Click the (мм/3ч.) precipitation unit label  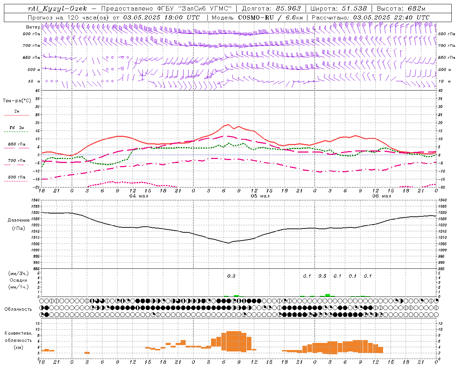coord(18,273)
